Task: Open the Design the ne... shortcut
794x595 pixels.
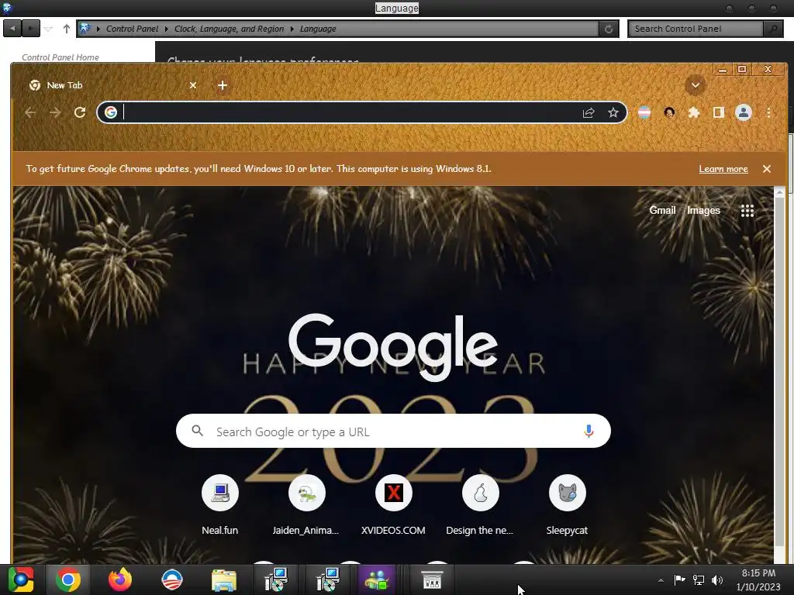Action: [480, 505]
